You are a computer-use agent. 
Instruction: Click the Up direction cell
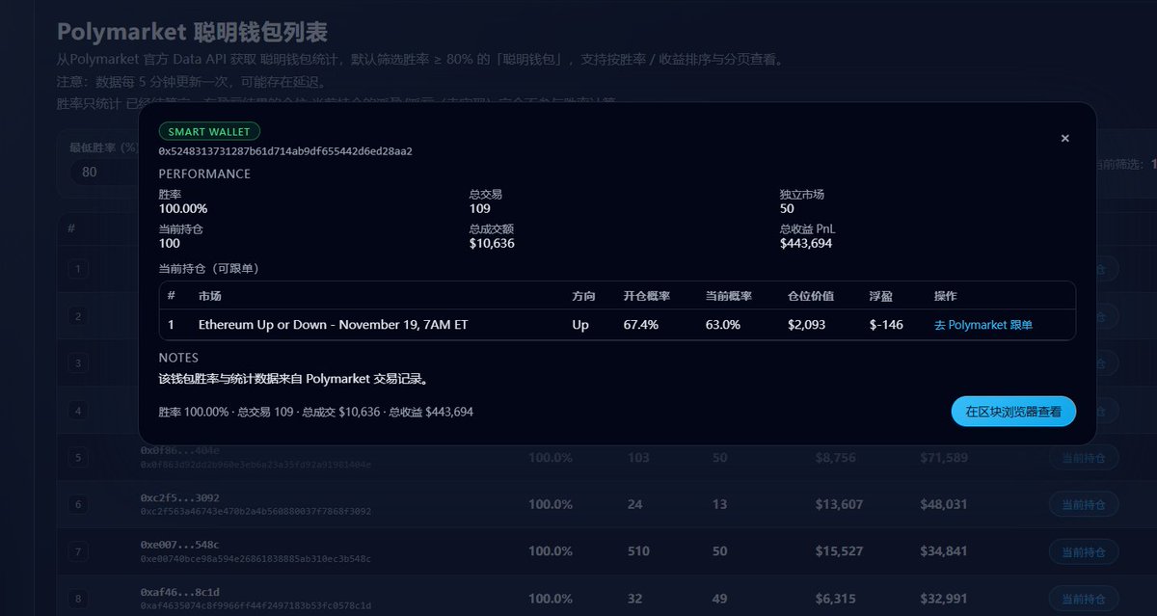coord(580,325)
